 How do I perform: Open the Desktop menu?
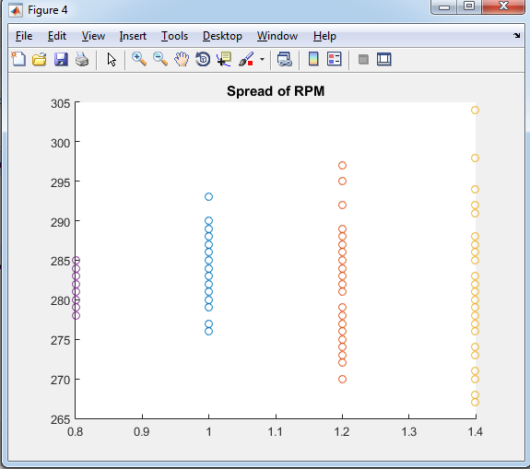coord(222,36)
